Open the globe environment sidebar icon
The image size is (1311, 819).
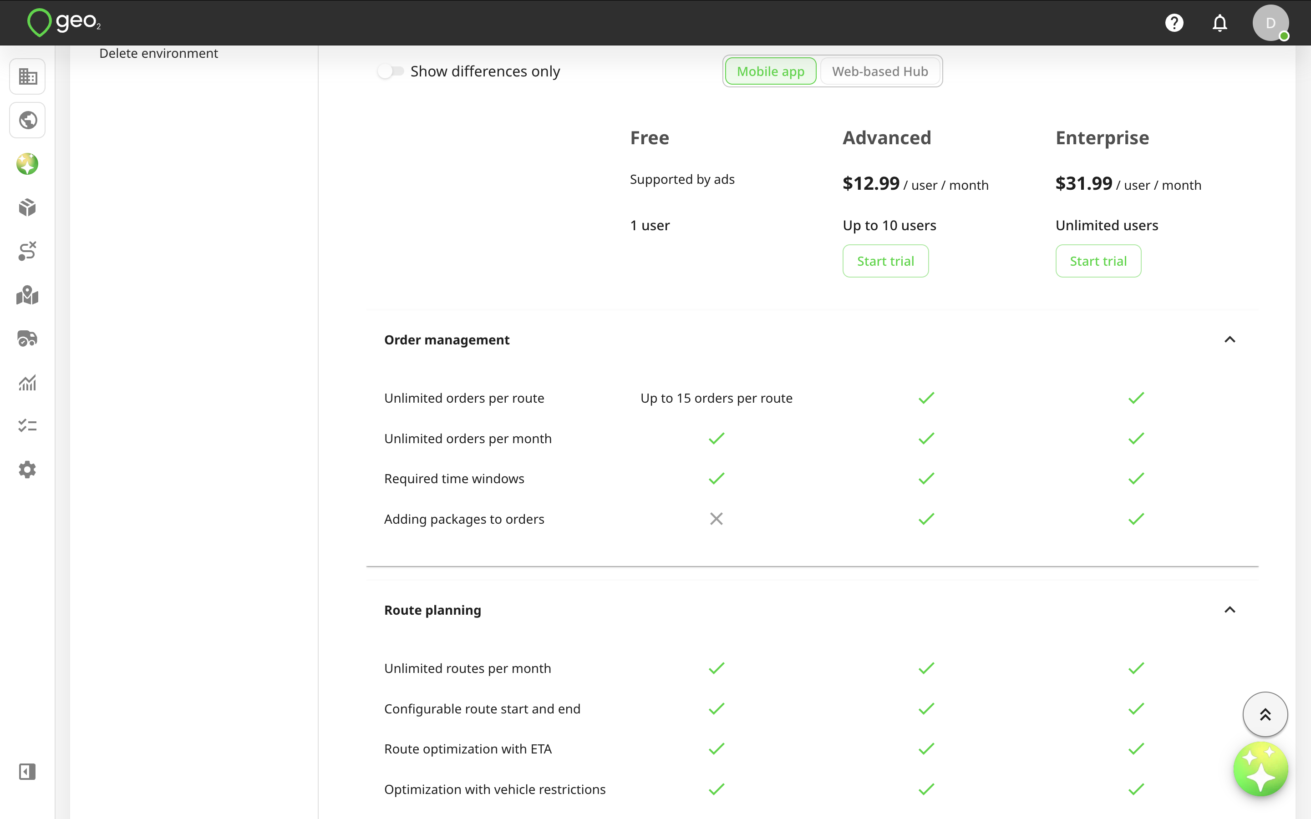[28, 120]
